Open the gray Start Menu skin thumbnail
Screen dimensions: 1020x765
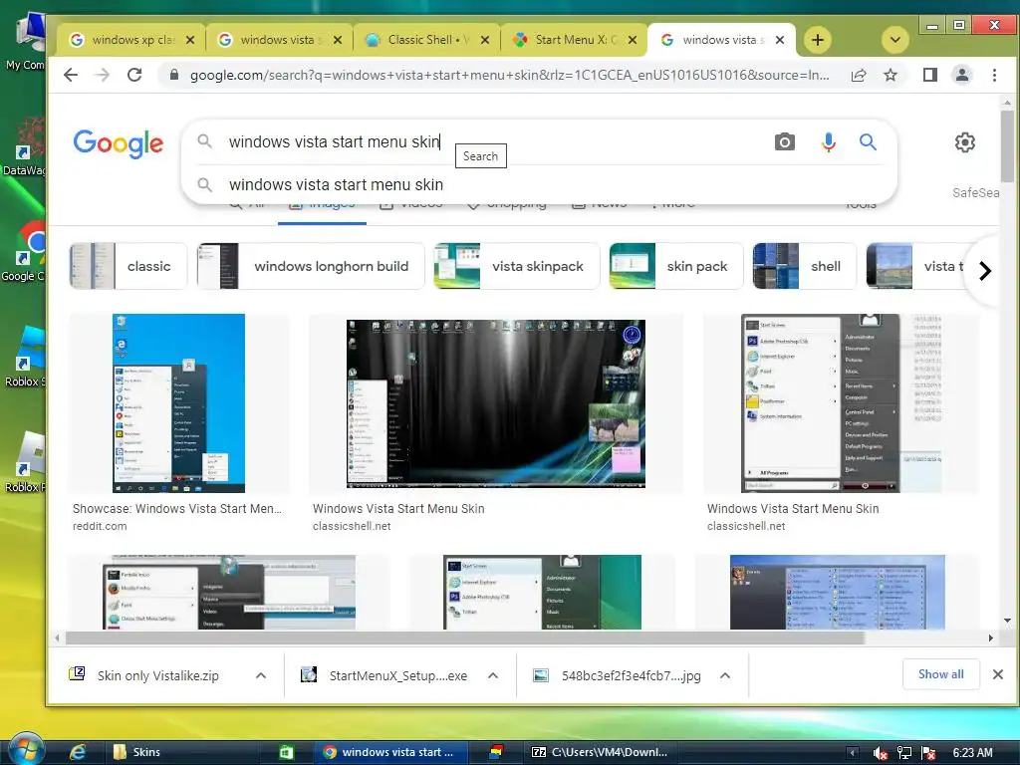pyautogui.click(x=841, y=403)
